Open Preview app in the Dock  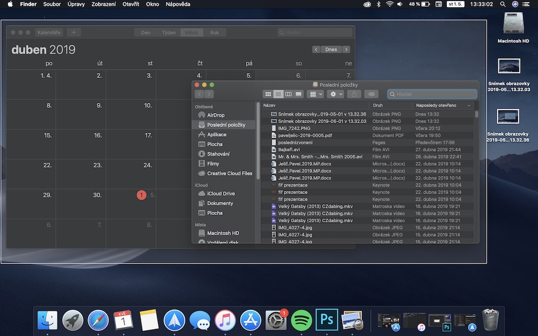pos(352,321)
